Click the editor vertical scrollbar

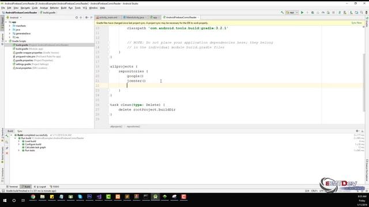364,82
